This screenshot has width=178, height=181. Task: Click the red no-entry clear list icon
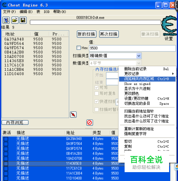(x=90, y=122)
